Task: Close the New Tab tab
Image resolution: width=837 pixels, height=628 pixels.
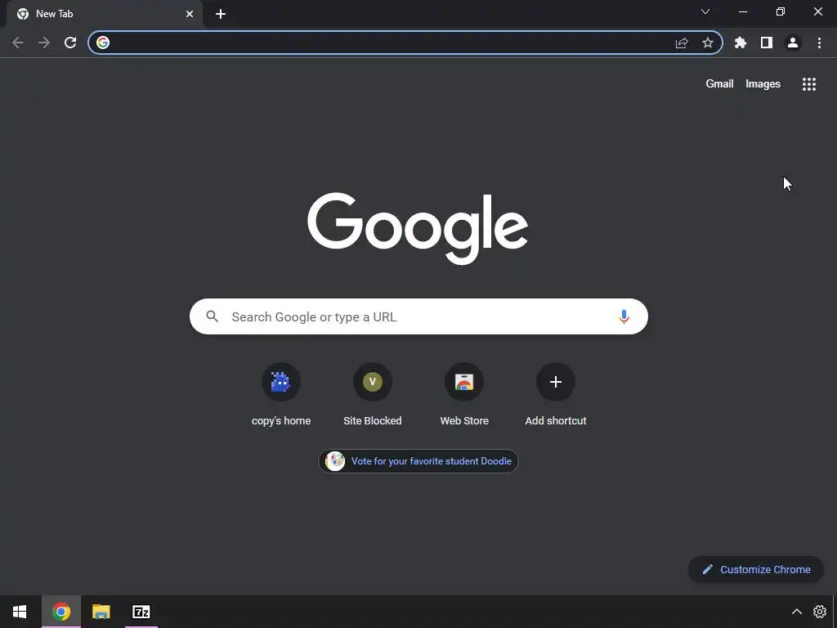Action: click(x=190, y=14)
